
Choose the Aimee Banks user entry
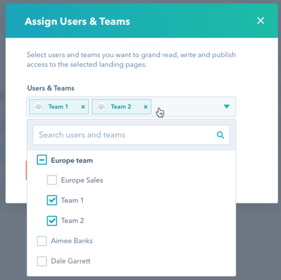click(x=71, y=241)
